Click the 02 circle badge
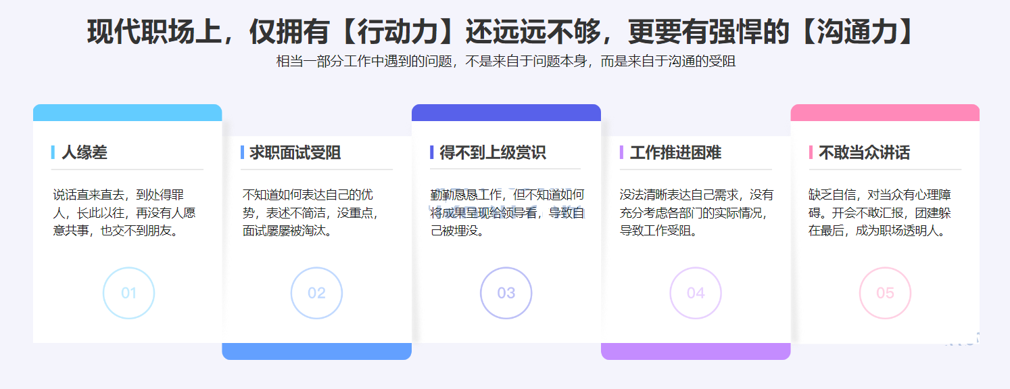This screenshot has height=389, width=1010. pyautogui.click(x=316, y=293)
